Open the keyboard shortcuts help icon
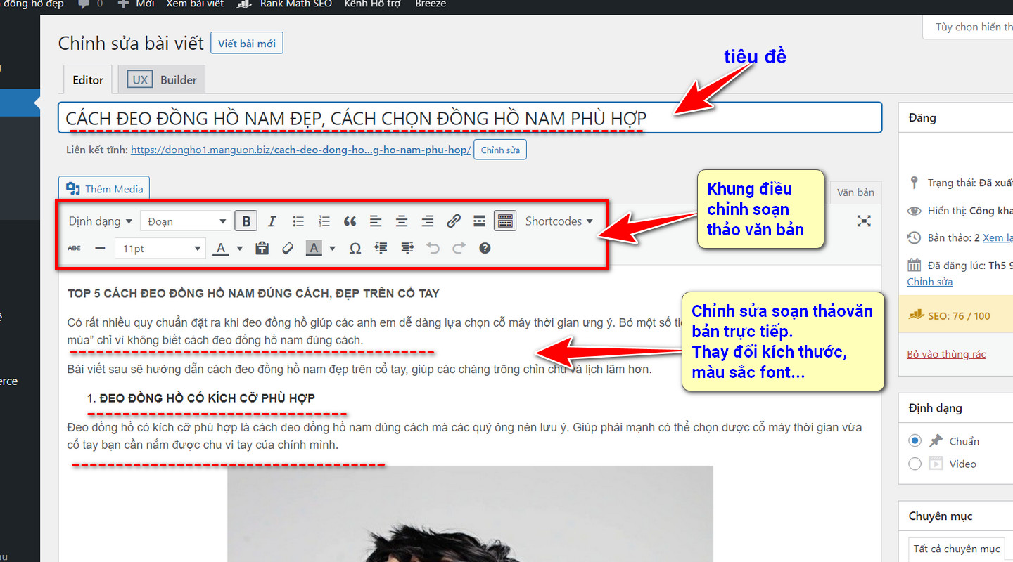The width and height of the screenshot is (1013, 562). click(x=485, y=248)
